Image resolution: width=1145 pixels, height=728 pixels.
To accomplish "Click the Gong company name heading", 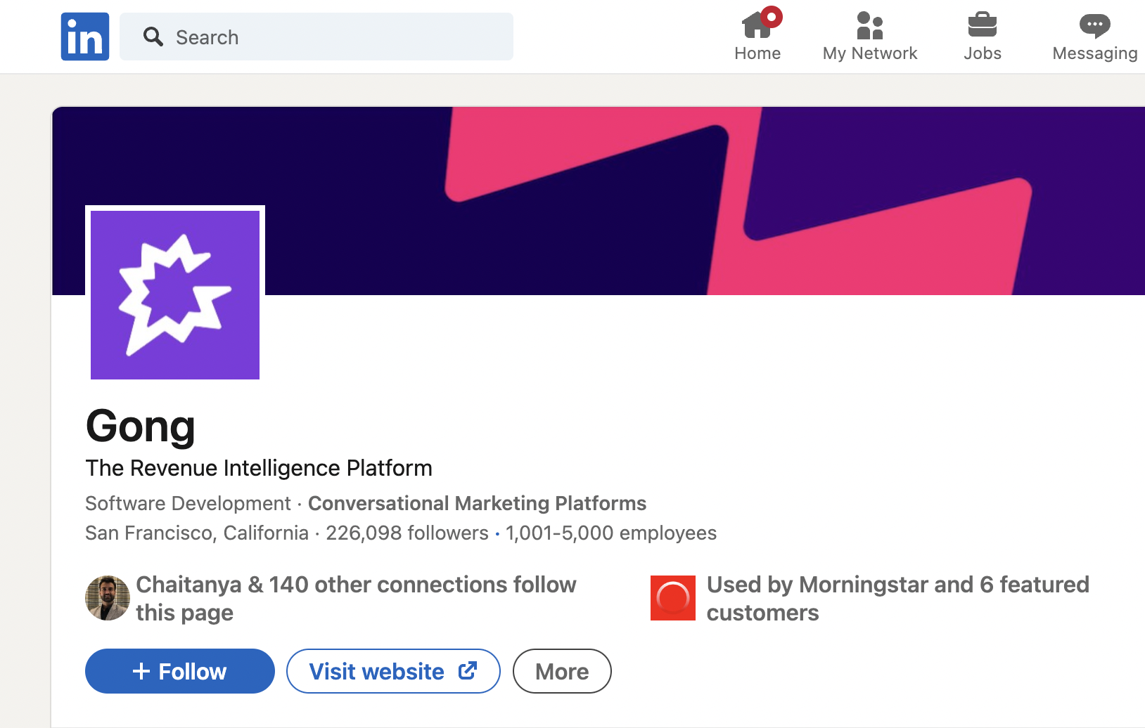I will pyautogui.click(x=141, y=427).
